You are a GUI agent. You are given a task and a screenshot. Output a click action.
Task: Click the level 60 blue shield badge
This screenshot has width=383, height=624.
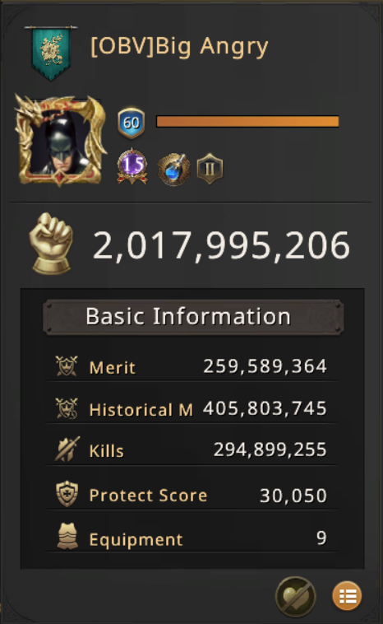[x=132, y=123]
